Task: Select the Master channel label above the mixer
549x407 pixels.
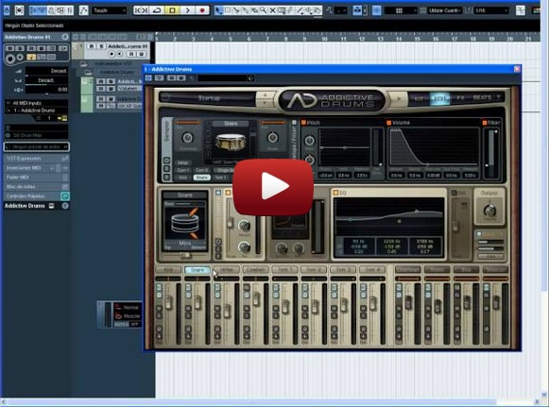Action: point(496,270)
